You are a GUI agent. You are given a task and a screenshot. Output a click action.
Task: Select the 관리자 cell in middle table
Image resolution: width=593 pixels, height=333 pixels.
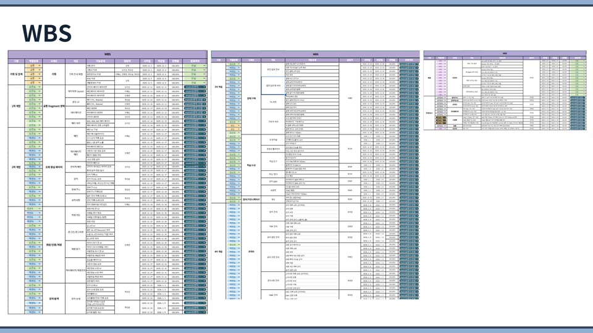pyautogui.click(x=252, y=252)
